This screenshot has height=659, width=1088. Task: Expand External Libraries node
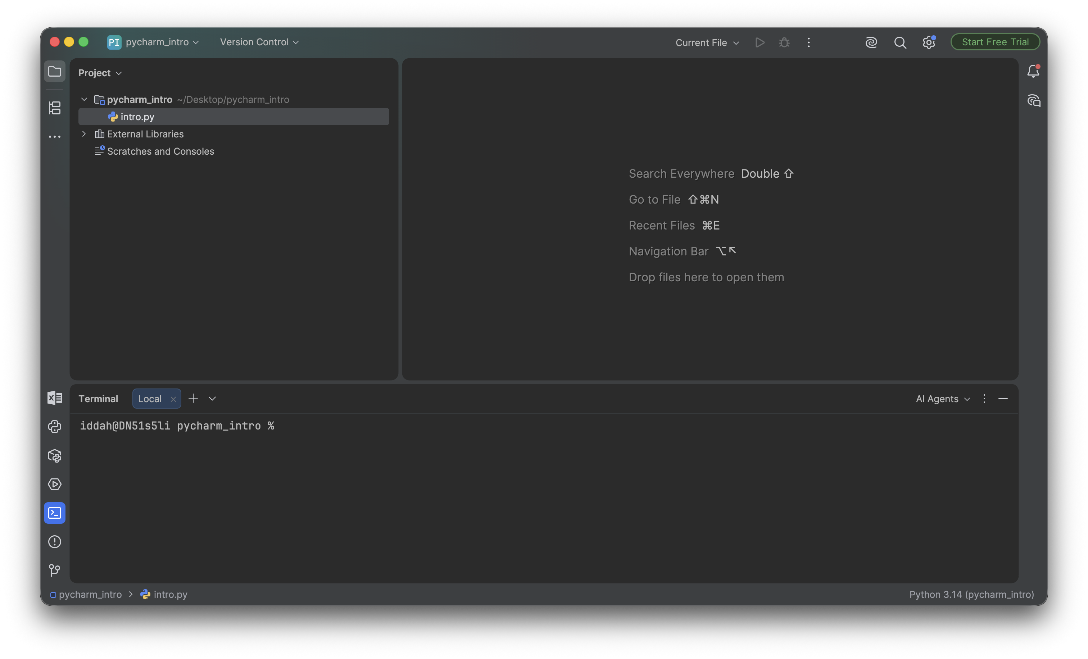pyautogui.click(x=84, y=134)
